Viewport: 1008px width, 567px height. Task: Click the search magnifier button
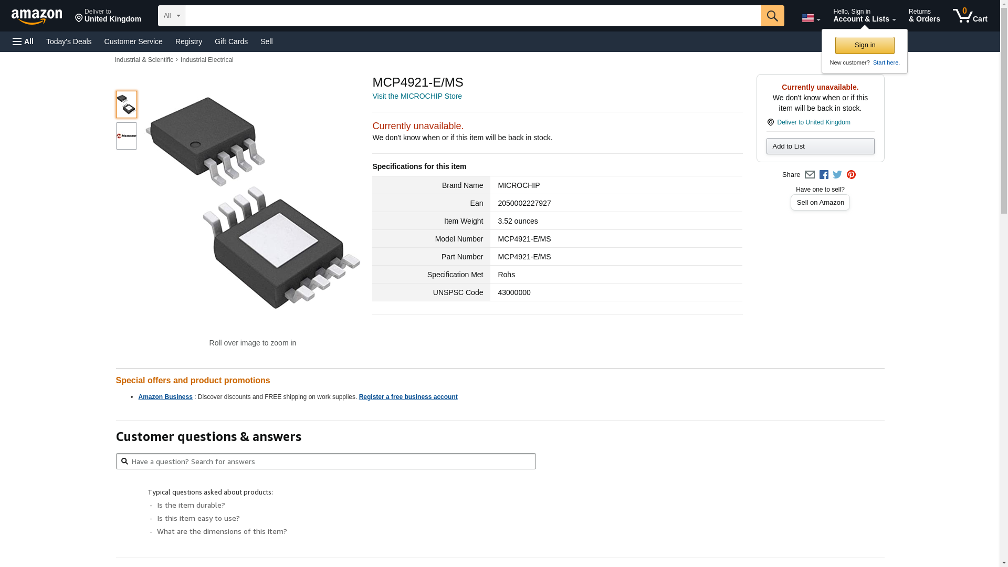pyautogui.click(x=772, y=16)
